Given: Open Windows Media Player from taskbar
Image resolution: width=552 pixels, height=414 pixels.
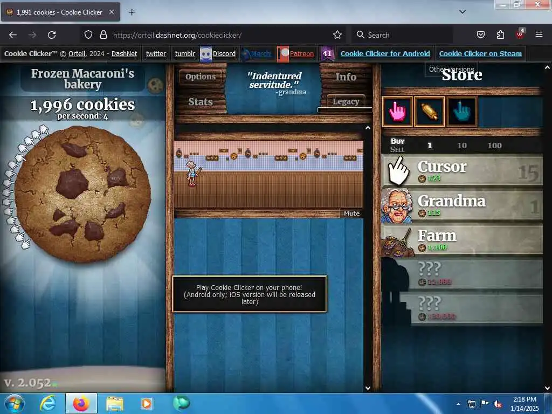Looking at the screenshot, I should (x=147, y=404).
